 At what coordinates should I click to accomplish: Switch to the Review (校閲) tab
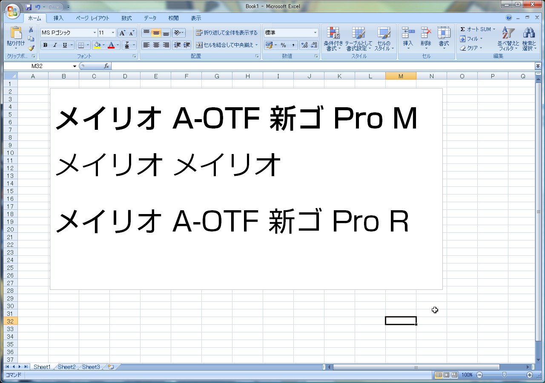point(173,18)
